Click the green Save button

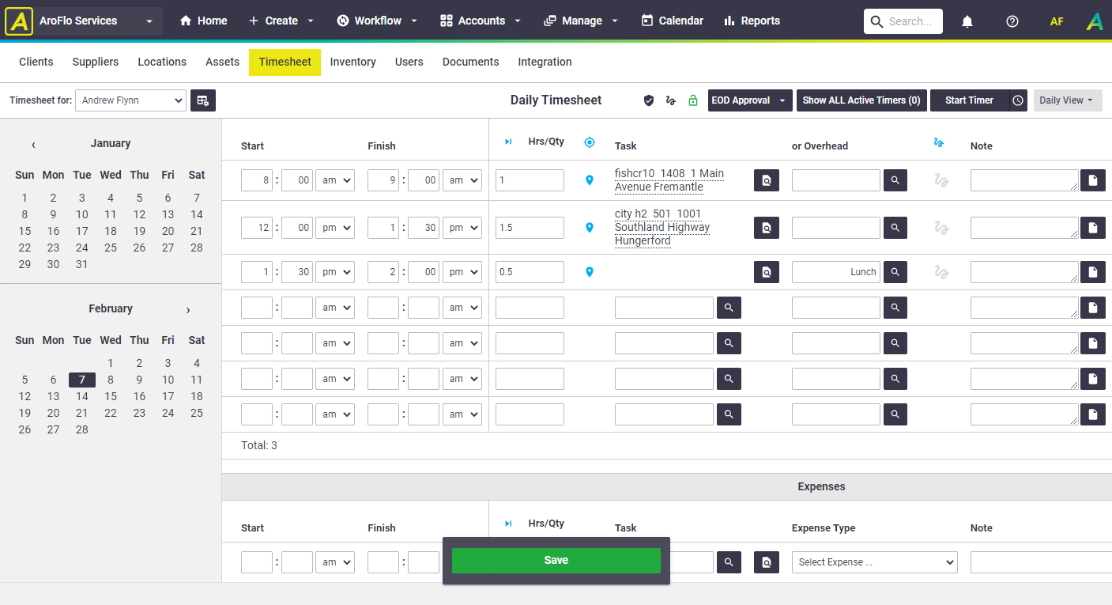tap(556, 561)
